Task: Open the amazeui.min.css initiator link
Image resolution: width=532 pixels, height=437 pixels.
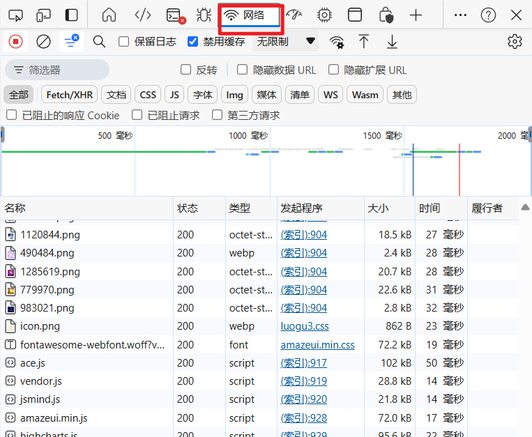Action: (317, 344)
